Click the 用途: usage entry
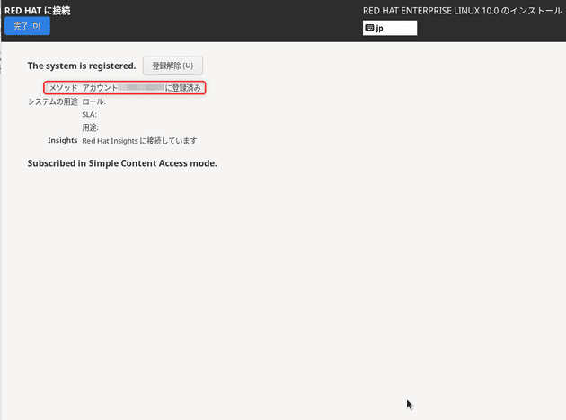 (x=90, y=127)
